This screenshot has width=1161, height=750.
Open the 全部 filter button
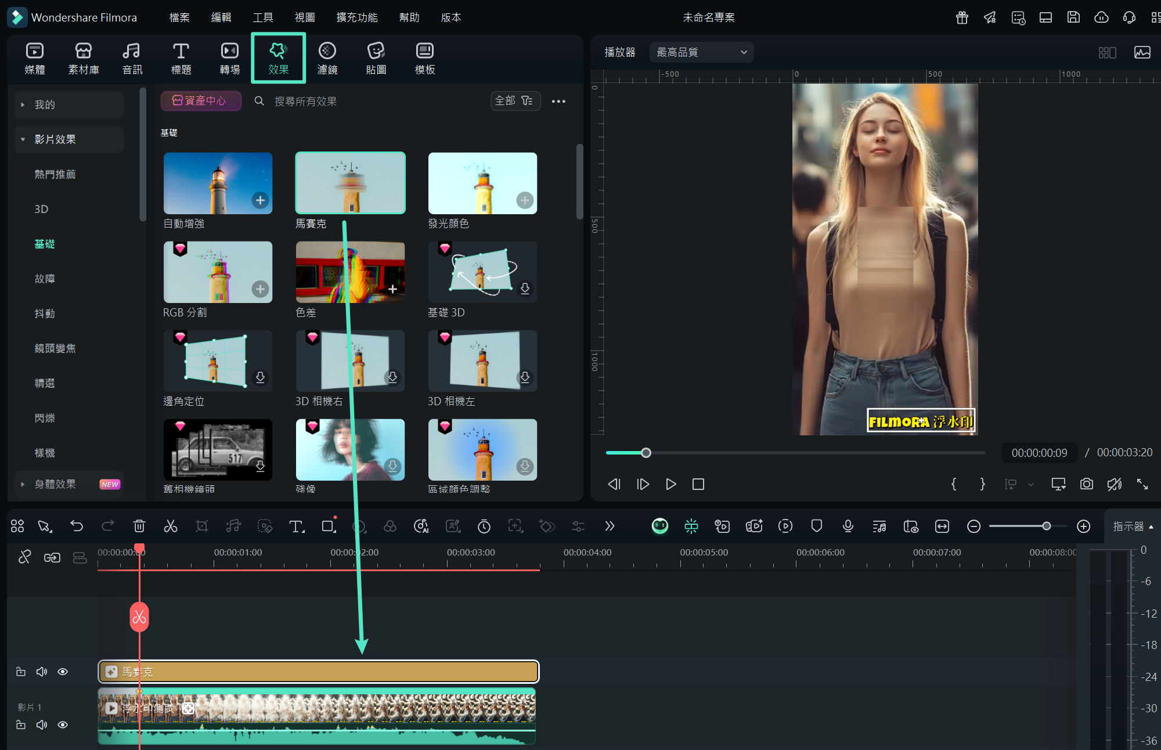[x=514, y=101]
